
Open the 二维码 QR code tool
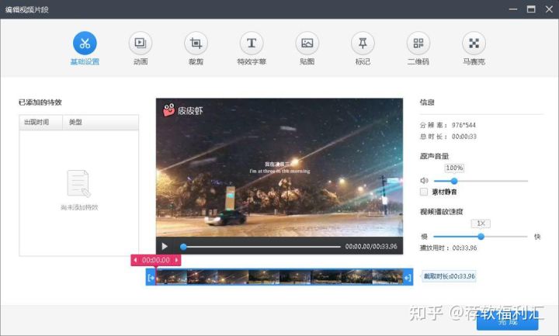(x=418, y=43)
